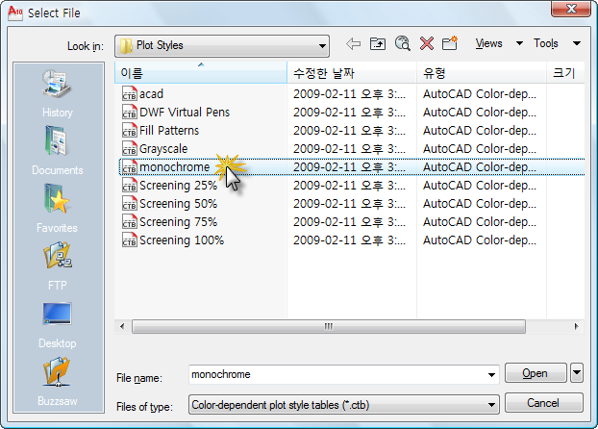This screenshot has height=429, width=598.
Task: Open FTP in the places sidebar
Action: [58, 266]
